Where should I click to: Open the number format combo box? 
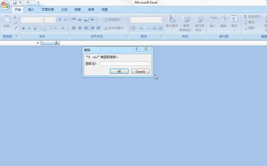coord(146,20)
